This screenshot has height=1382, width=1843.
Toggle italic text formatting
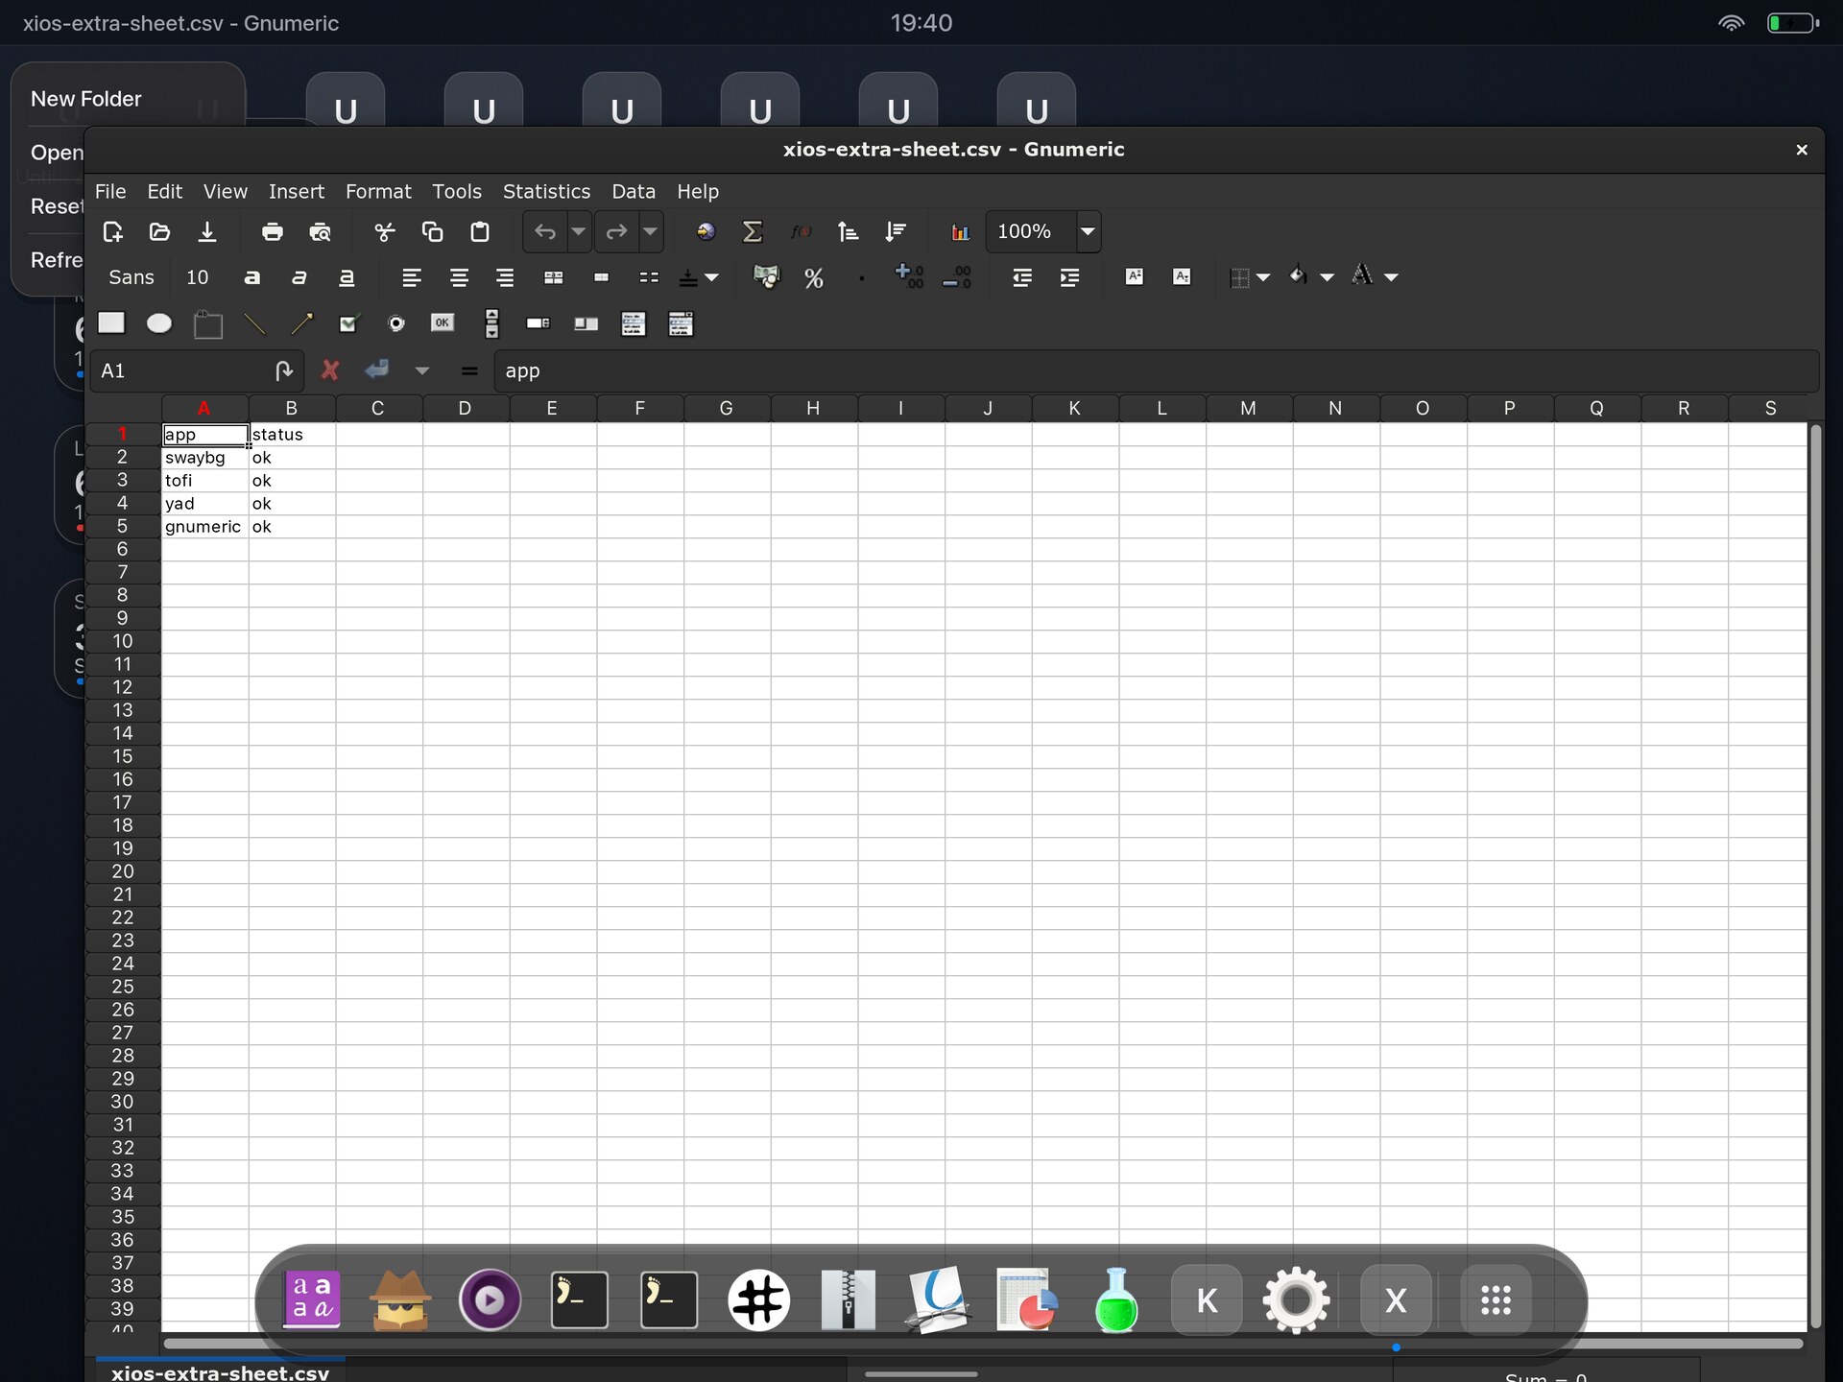point(299,277)
